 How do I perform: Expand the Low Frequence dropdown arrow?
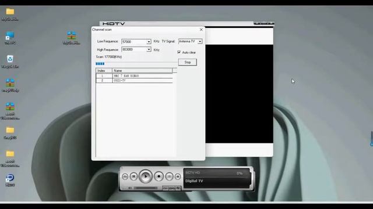pos(149,42)
